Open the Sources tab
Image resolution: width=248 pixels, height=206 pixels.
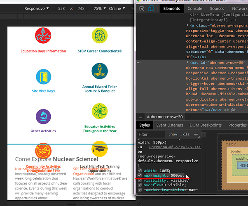pos(217,8)
